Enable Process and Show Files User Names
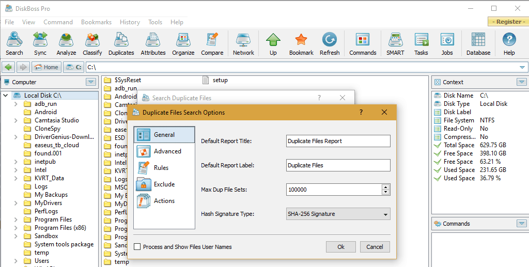 pos(137,247)
